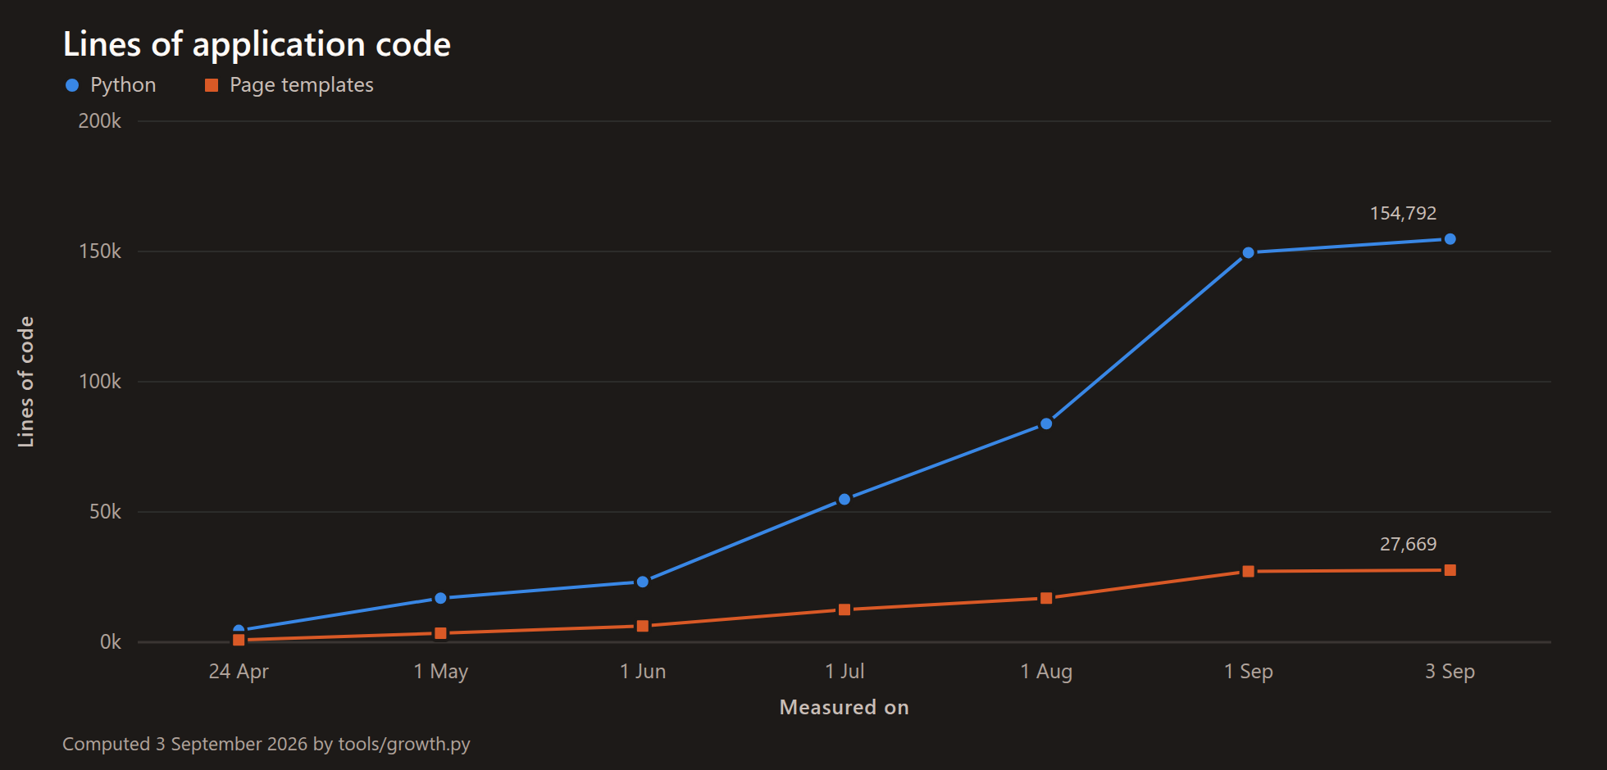
Task: Select Page templates marker at 3 Sep
Action: pyautogui.click(x=1450, y=570)
